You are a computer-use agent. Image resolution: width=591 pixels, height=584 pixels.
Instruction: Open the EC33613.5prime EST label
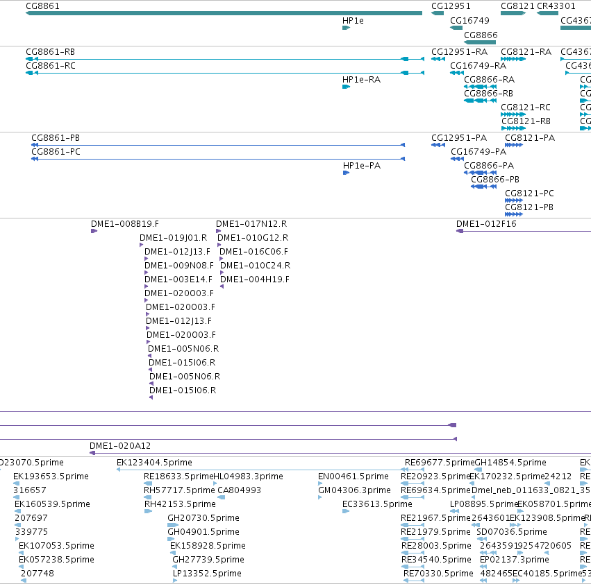pyautogui.click(x=377, y=504)
